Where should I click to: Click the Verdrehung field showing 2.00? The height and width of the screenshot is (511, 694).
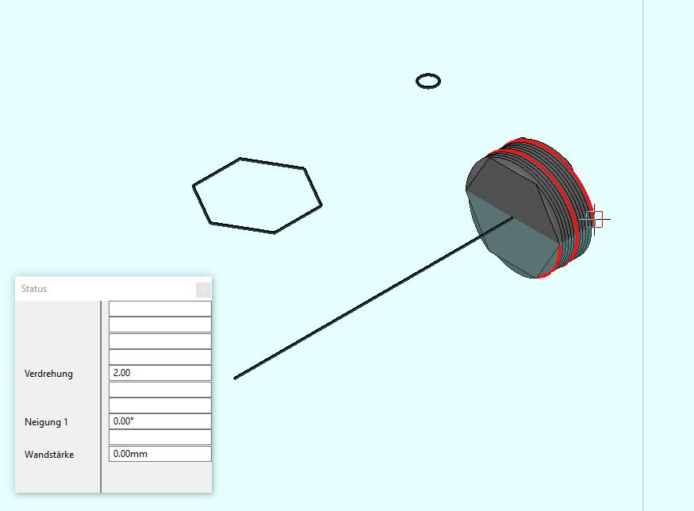click(x=159, y=373)
